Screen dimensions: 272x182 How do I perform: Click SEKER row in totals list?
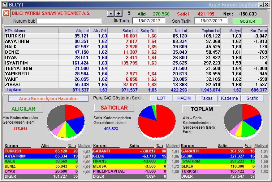(218, 166)
